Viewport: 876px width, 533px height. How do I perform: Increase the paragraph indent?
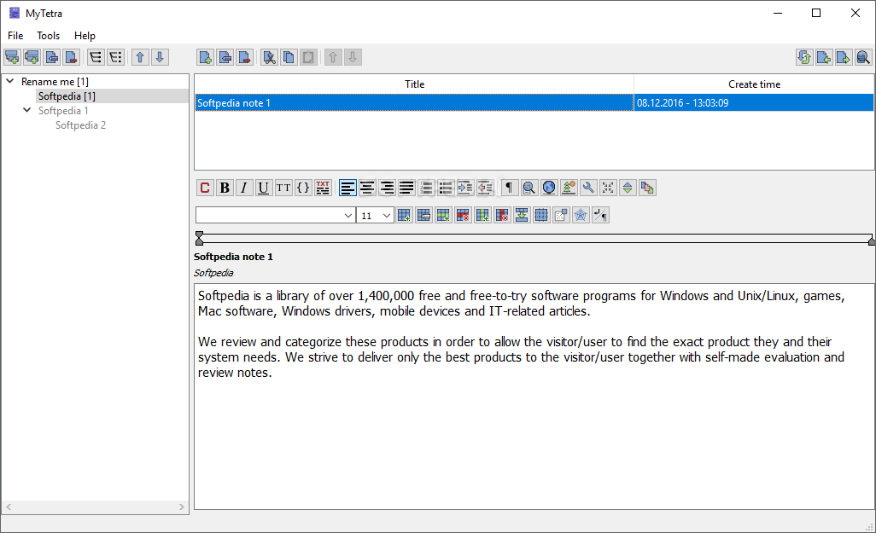point(465,188)
